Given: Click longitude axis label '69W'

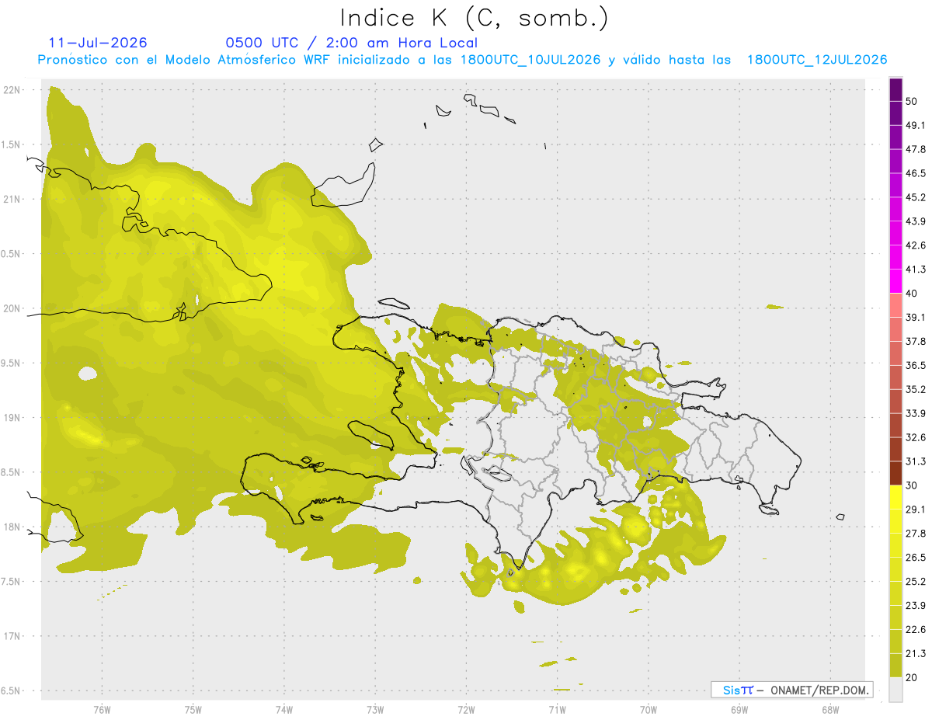Looking at the screenshot, I should (739, 708).
